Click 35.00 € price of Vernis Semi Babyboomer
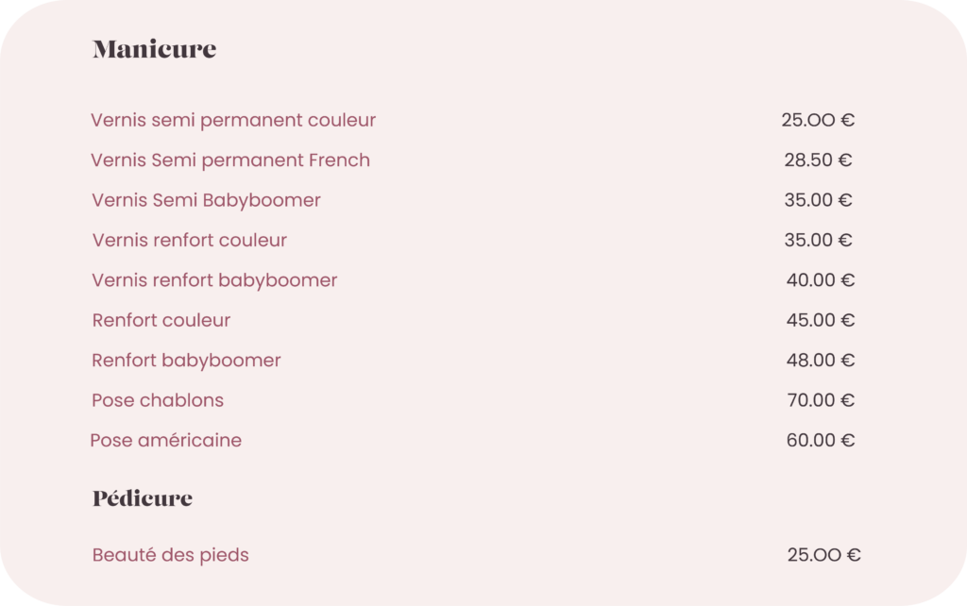This screenshot has width=967, height=606. point(818,200)
